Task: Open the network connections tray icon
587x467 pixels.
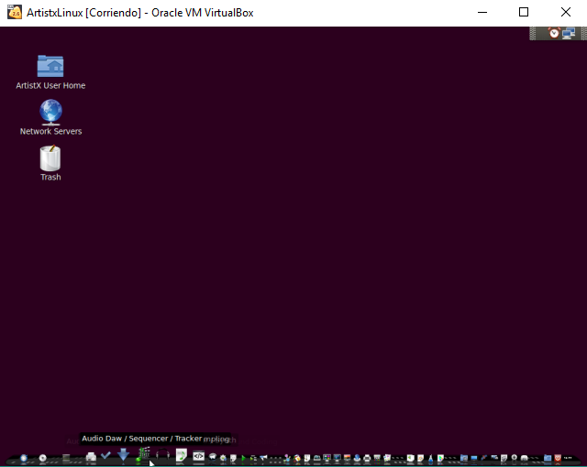Action: (569, 33)
